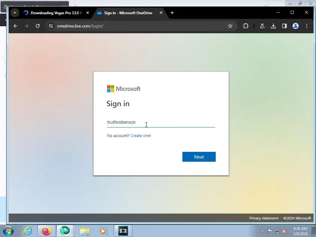
Task: Maximize the Chrome browser window
Action: (x=292, y=12)
